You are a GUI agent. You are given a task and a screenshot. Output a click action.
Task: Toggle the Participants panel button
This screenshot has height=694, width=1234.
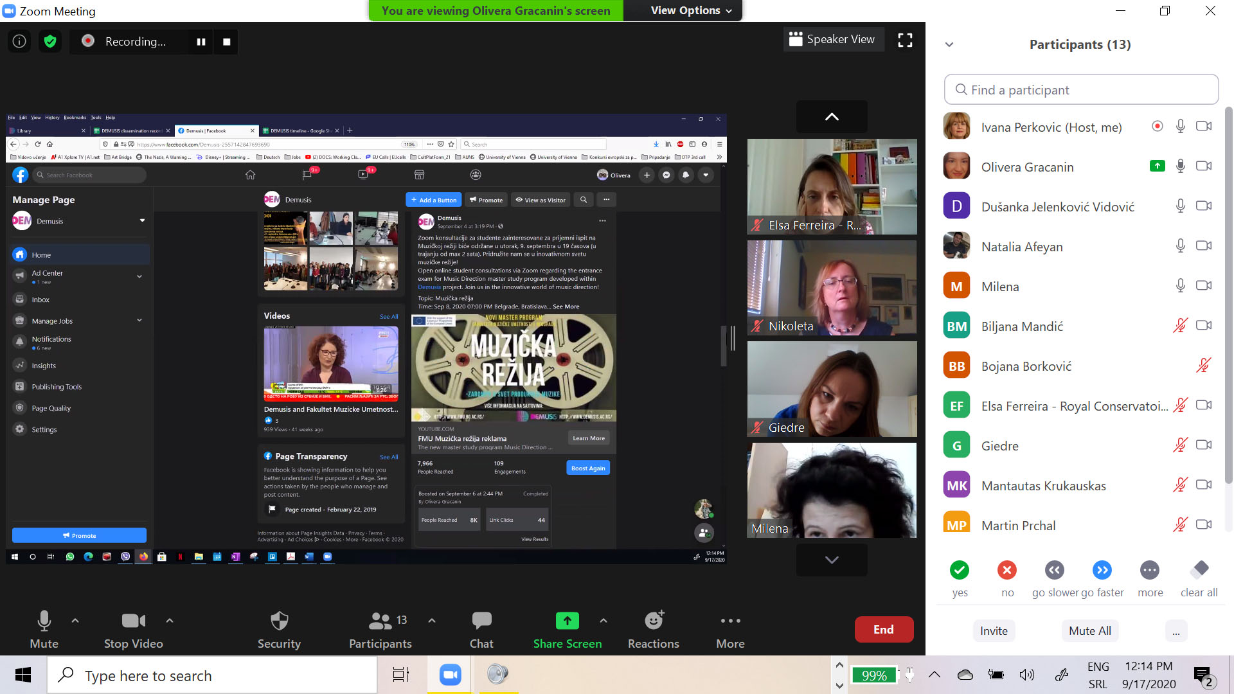(380, 630)
